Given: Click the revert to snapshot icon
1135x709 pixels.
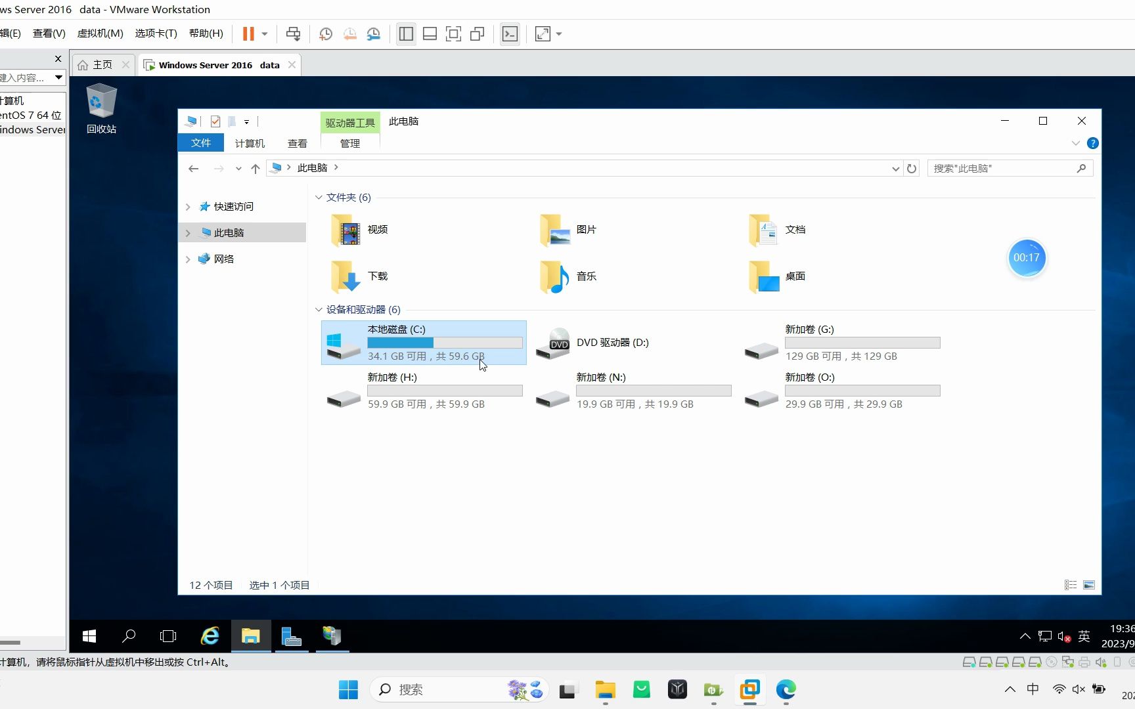Looking at the screenshot, I should coord(350,34).
